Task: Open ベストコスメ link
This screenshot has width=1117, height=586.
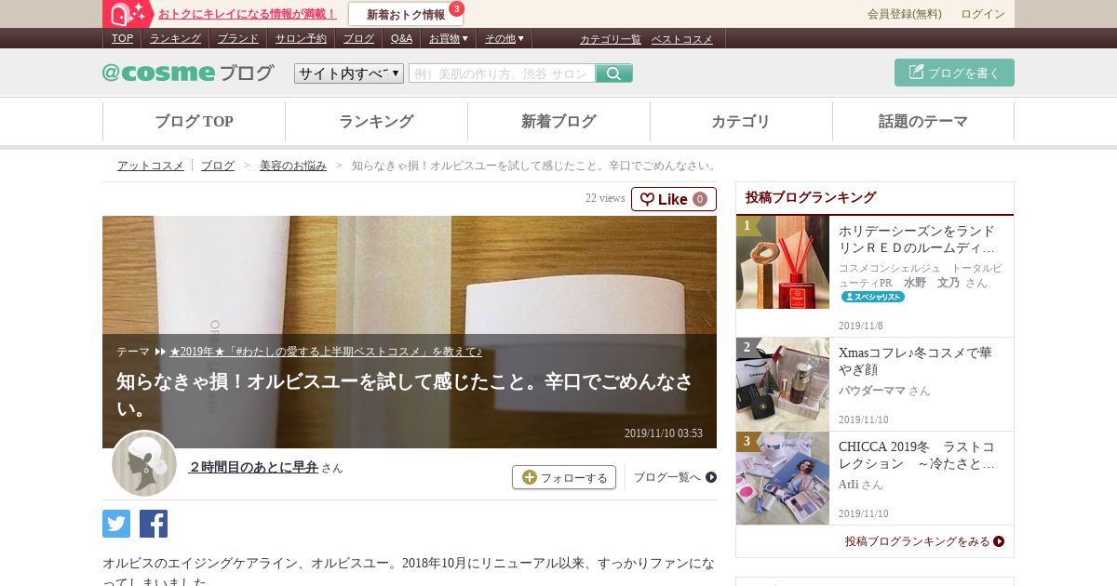Action: (x=682, y=39)
